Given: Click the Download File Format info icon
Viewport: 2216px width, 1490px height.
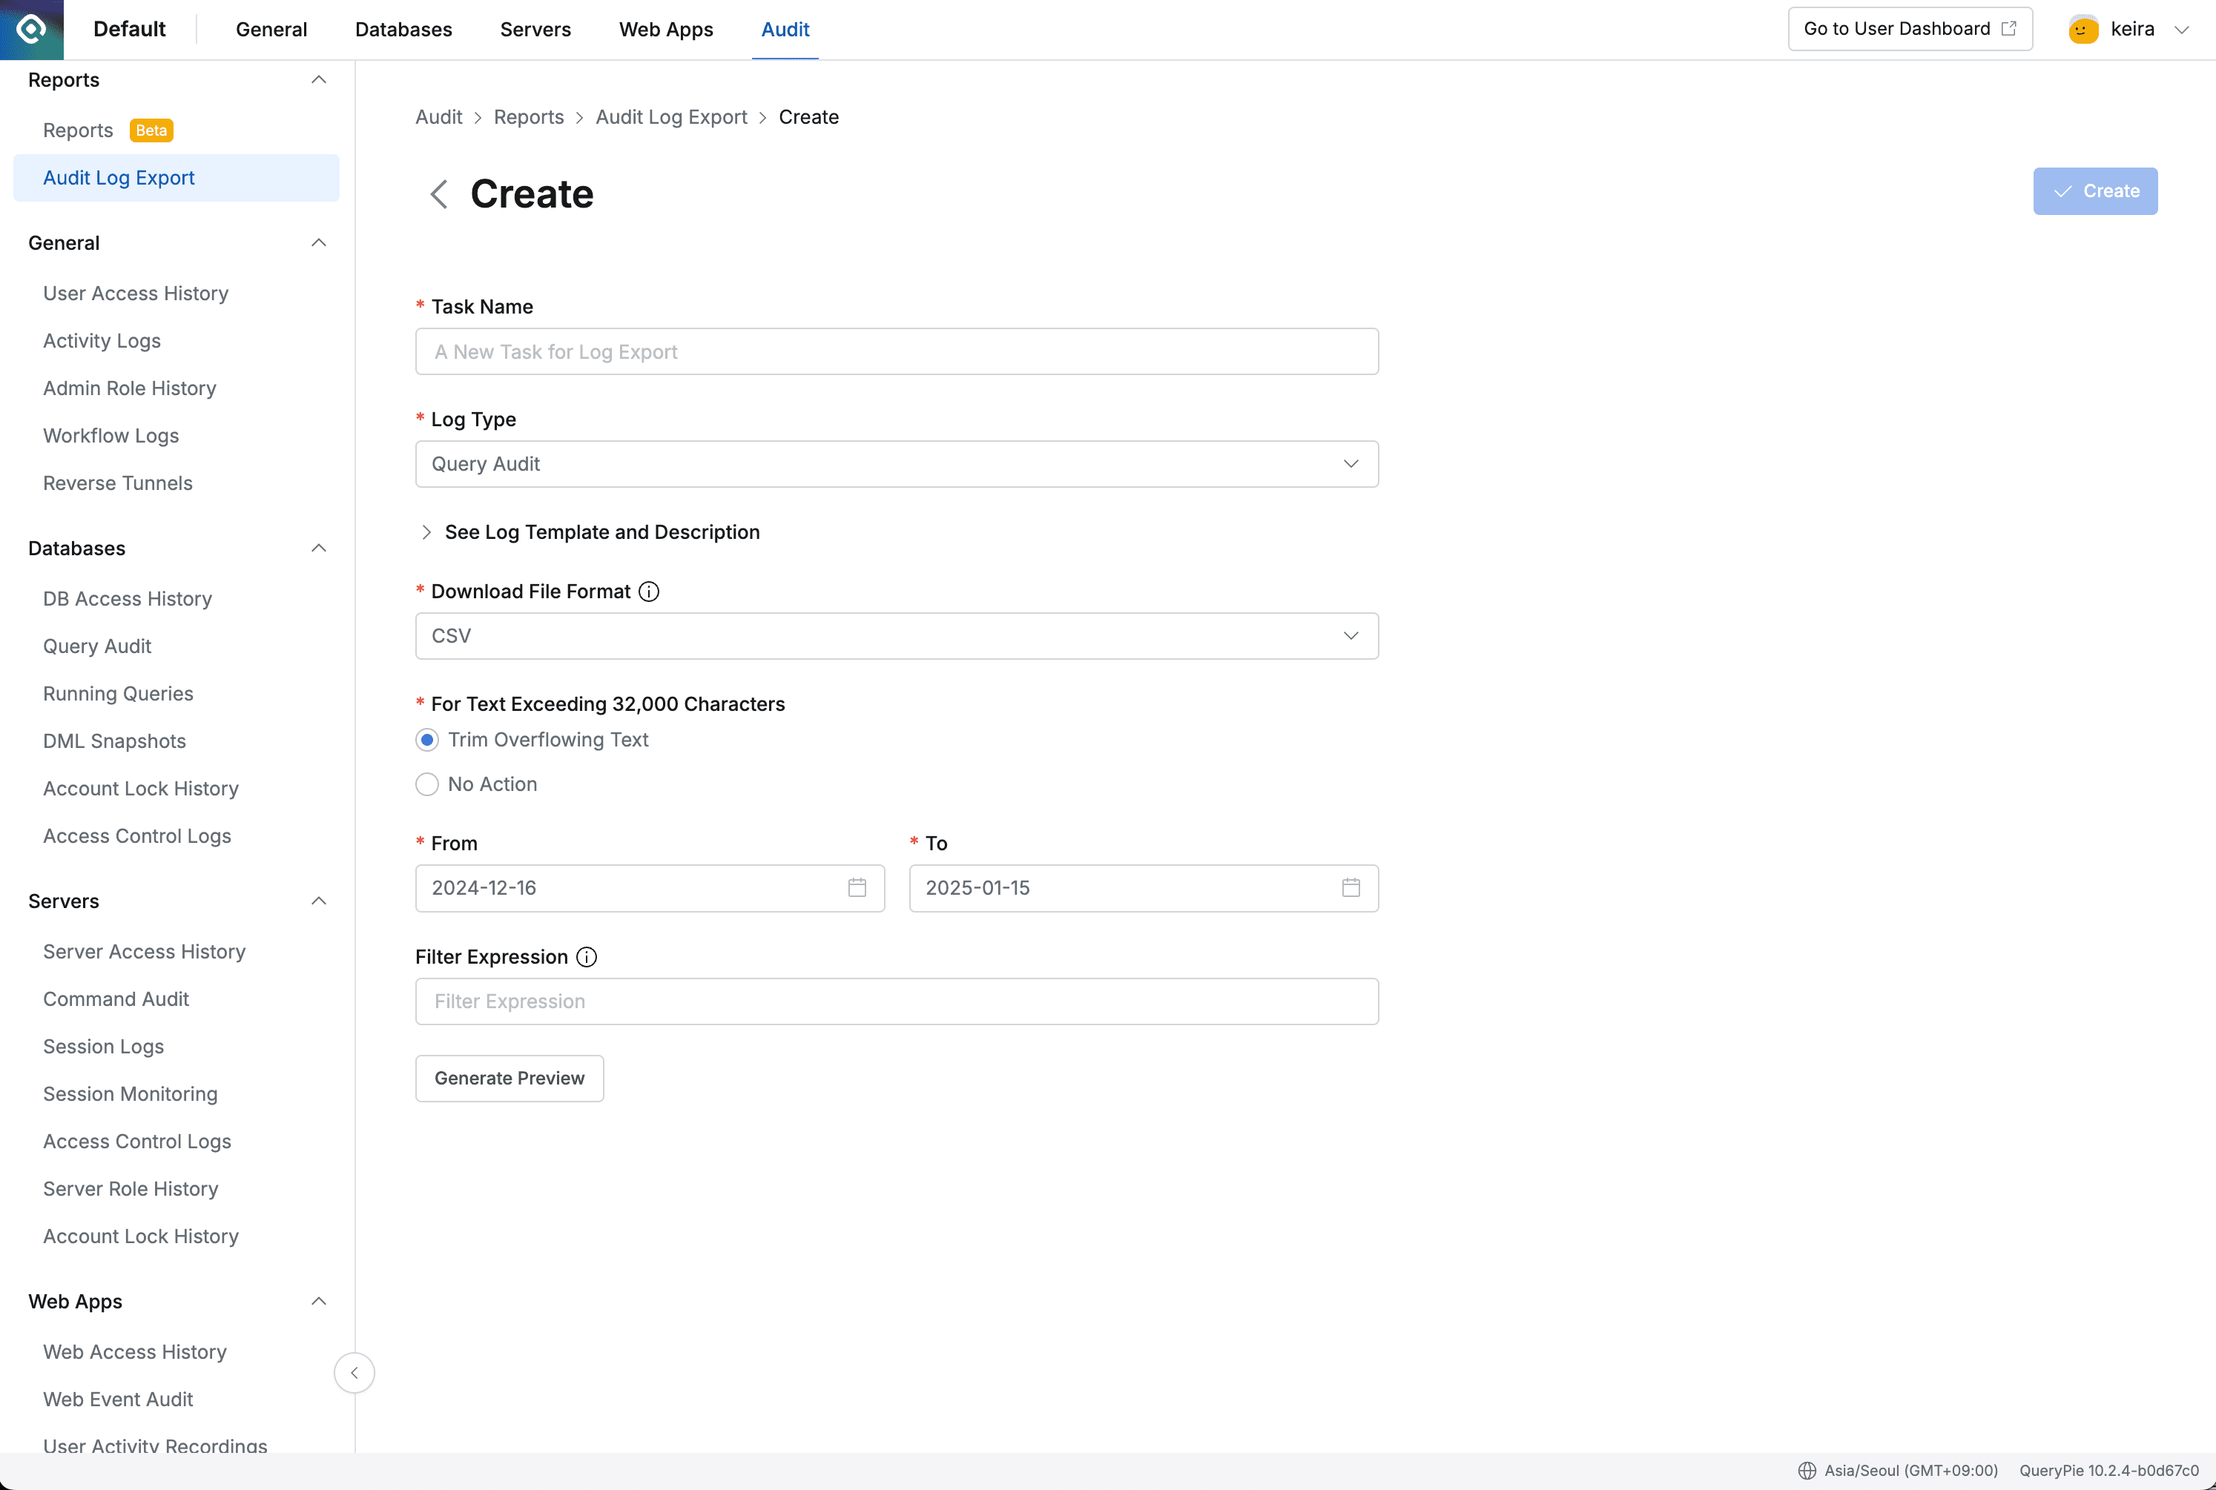Looking at the screenshot, I should coord(650,591).
